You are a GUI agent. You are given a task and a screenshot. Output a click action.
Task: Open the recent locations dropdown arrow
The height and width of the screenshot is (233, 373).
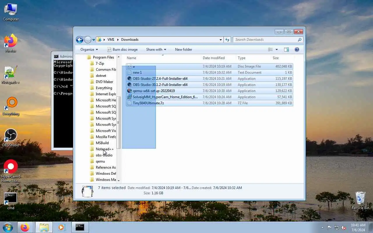coord(94,40)
